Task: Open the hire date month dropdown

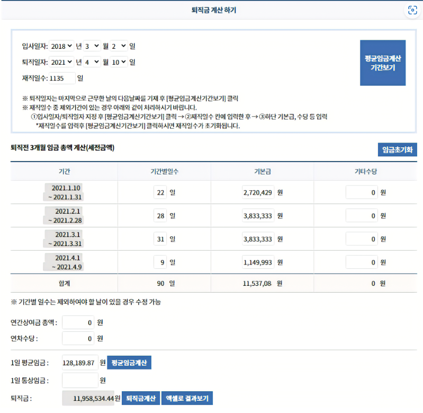Action: (x=92, y=47)
